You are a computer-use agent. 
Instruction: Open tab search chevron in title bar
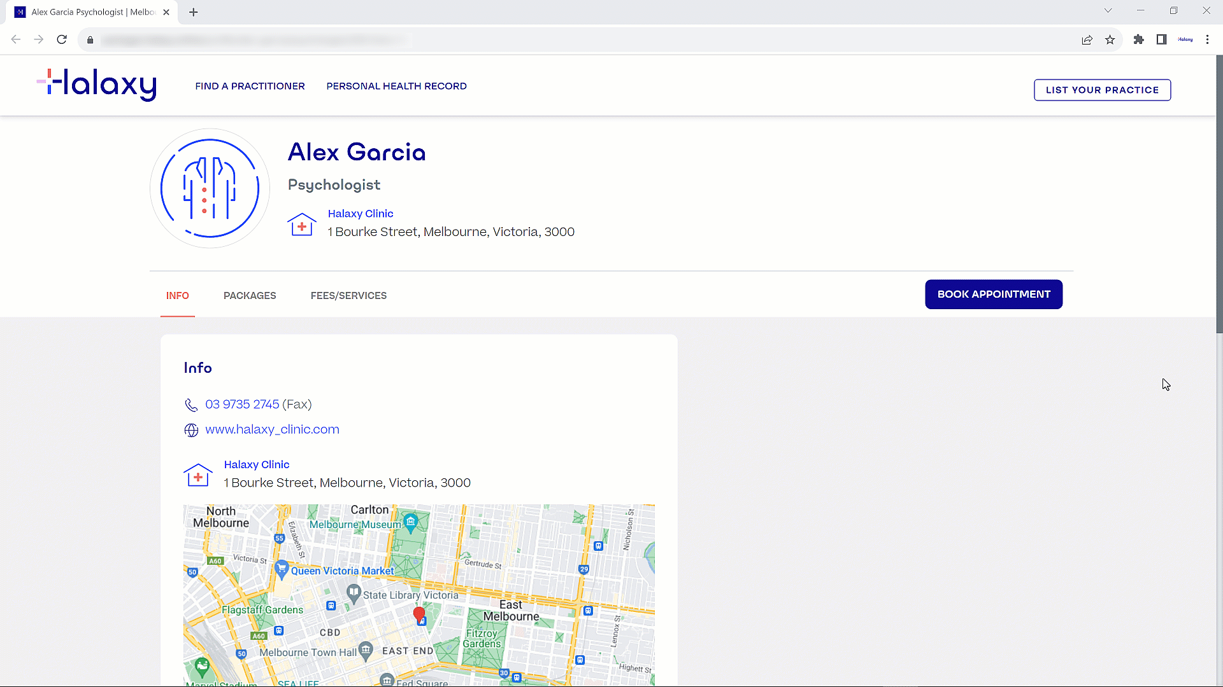(1108, 11)
